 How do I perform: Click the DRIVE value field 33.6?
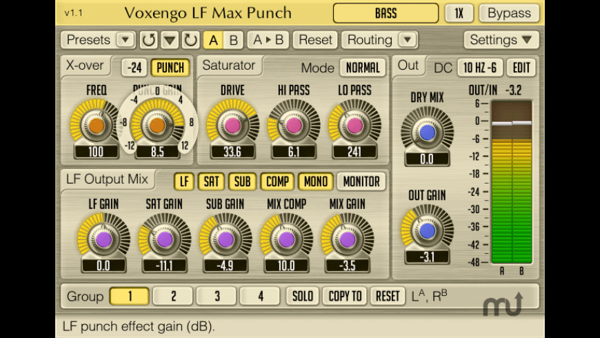pos(232,152)
